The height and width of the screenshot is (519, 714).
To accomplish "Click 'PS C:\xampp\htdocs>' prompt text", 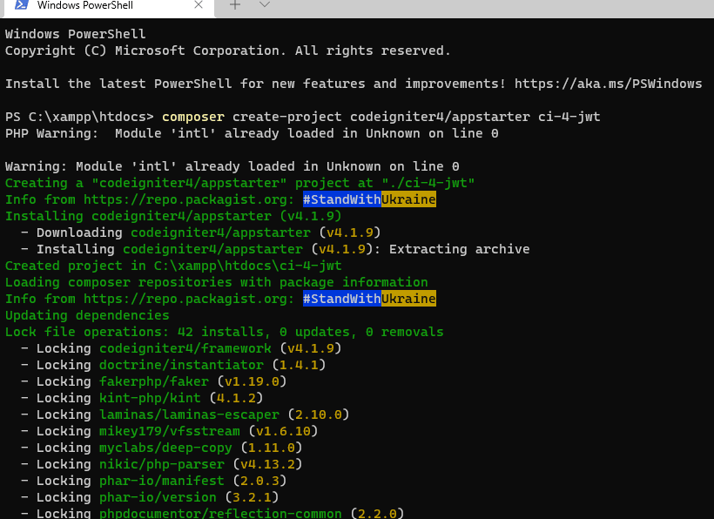I will click(x=79, y=117).
